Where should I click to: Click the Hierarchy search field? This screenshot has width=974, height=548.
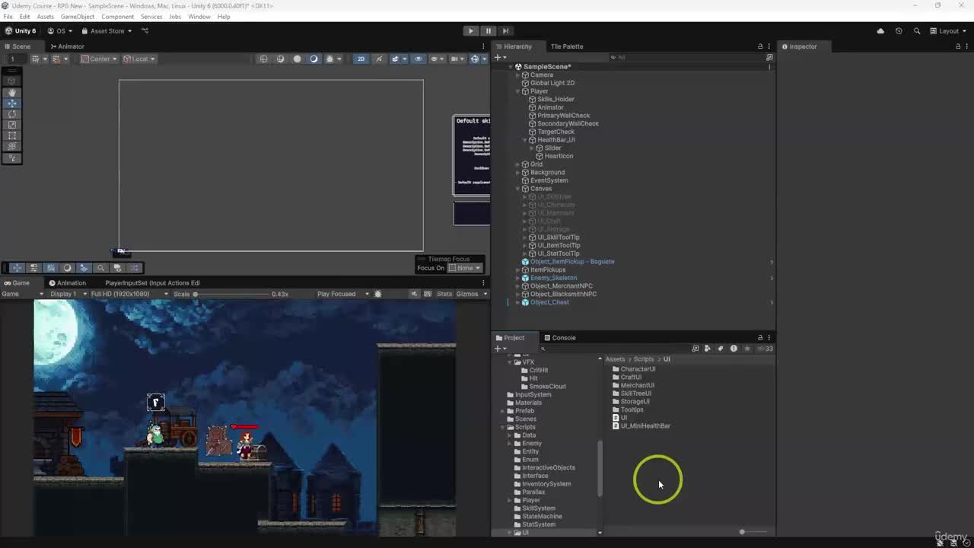coord(689,57)
